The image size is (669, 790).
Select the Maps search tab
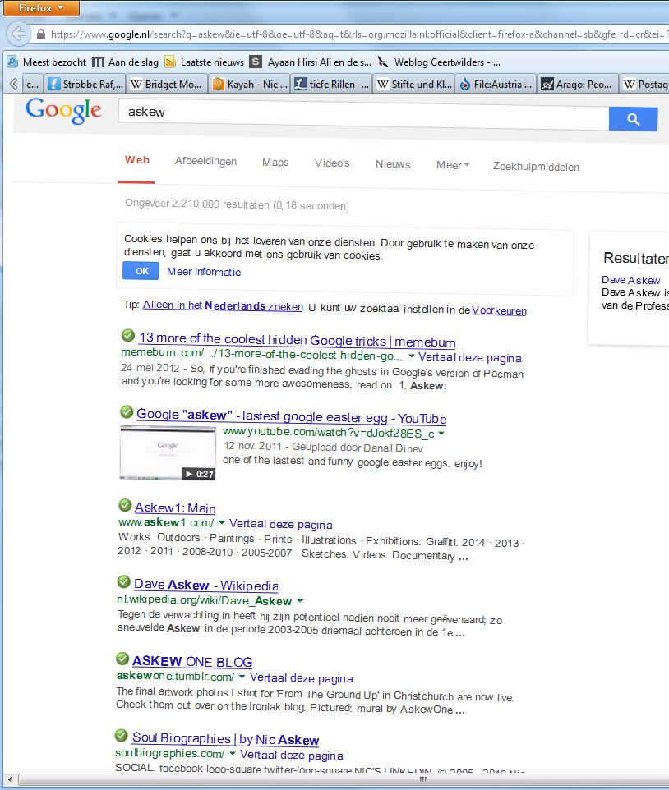(x=275, y=163)
